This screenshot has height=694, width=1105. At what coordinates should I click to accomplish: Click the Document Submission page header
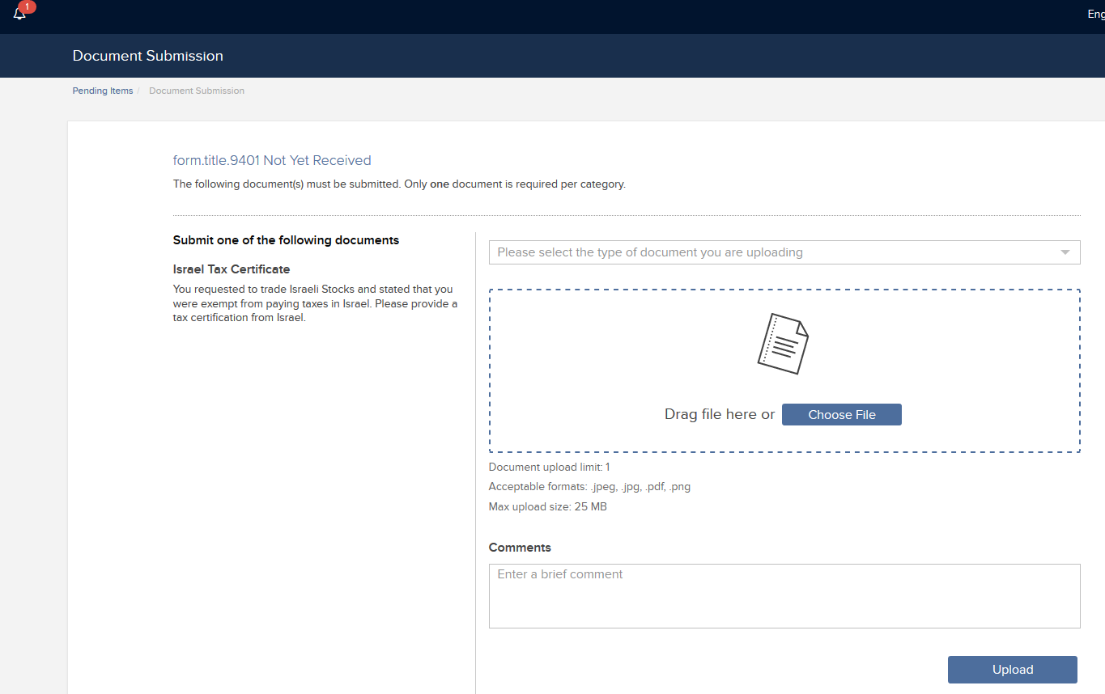tap(148, 56)
